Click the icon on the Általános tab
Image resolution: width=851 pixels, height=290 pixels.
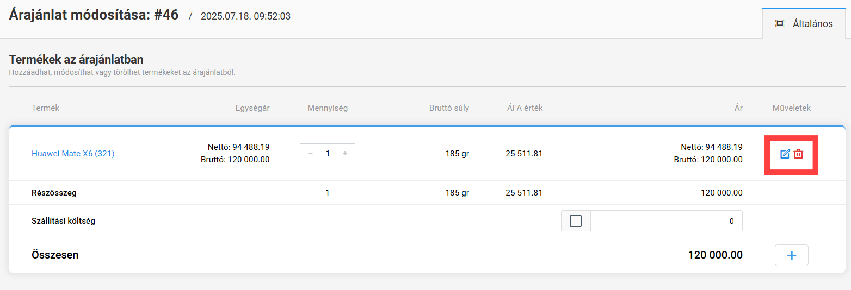[x=780, y=23]
